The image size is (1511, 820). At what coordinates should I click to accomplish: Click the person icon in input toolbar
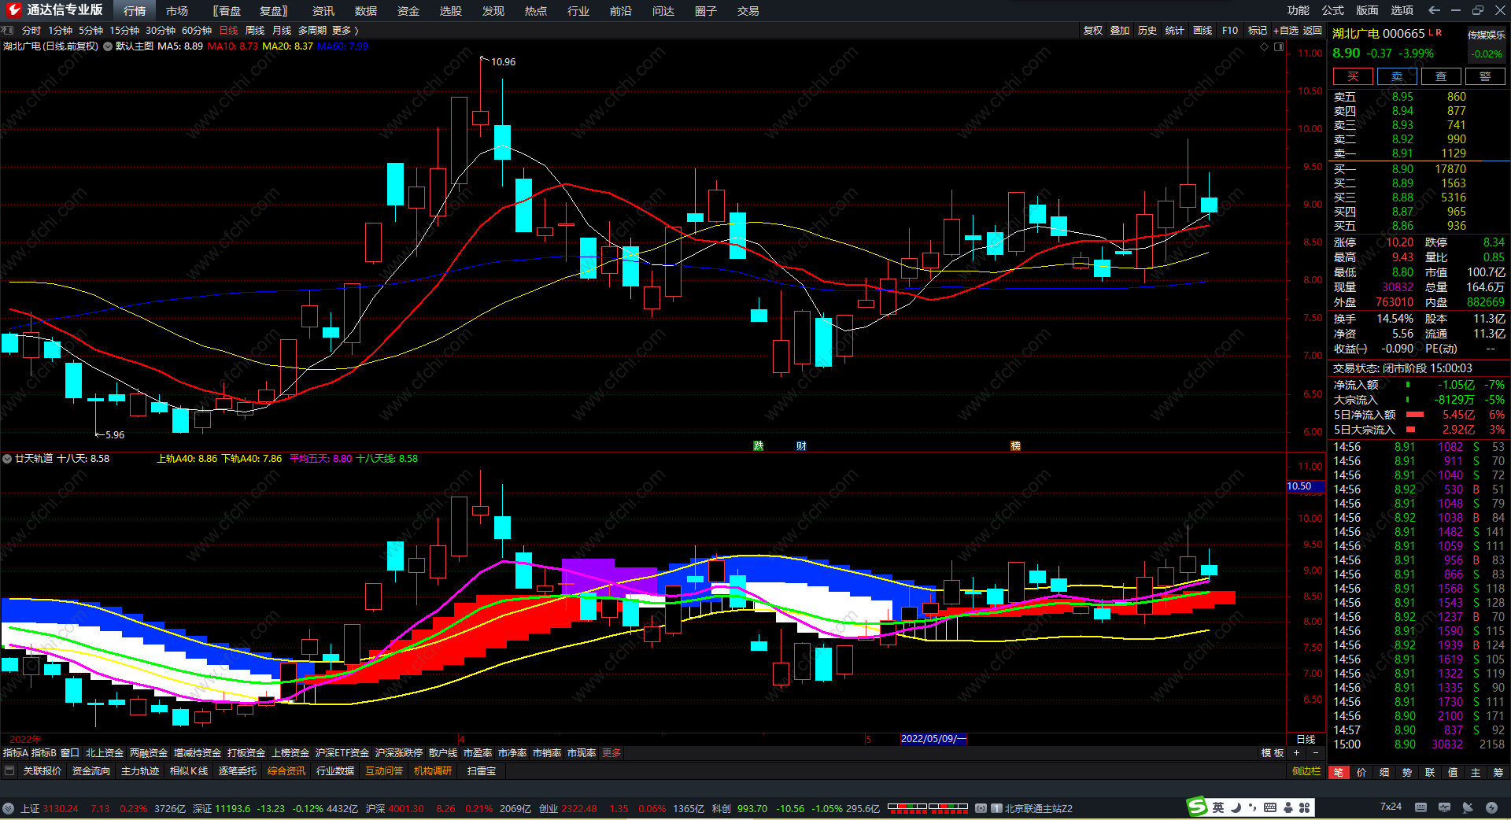1287,807
